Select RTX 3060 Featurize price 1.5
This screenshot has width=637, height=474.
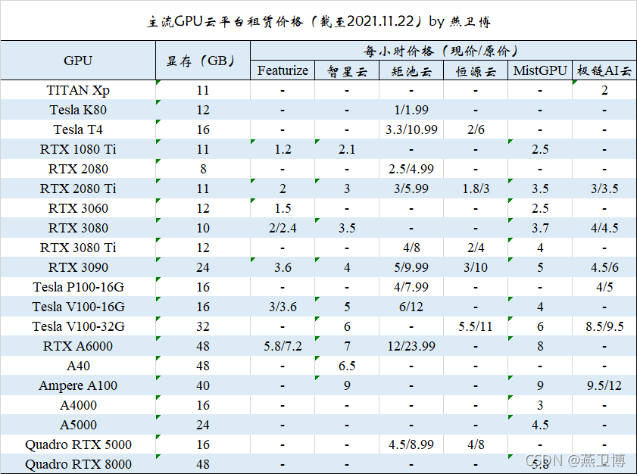(x=283, y=208)
